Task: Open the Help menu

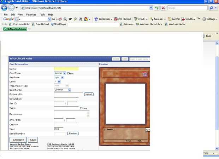Action: pos(50,15)
